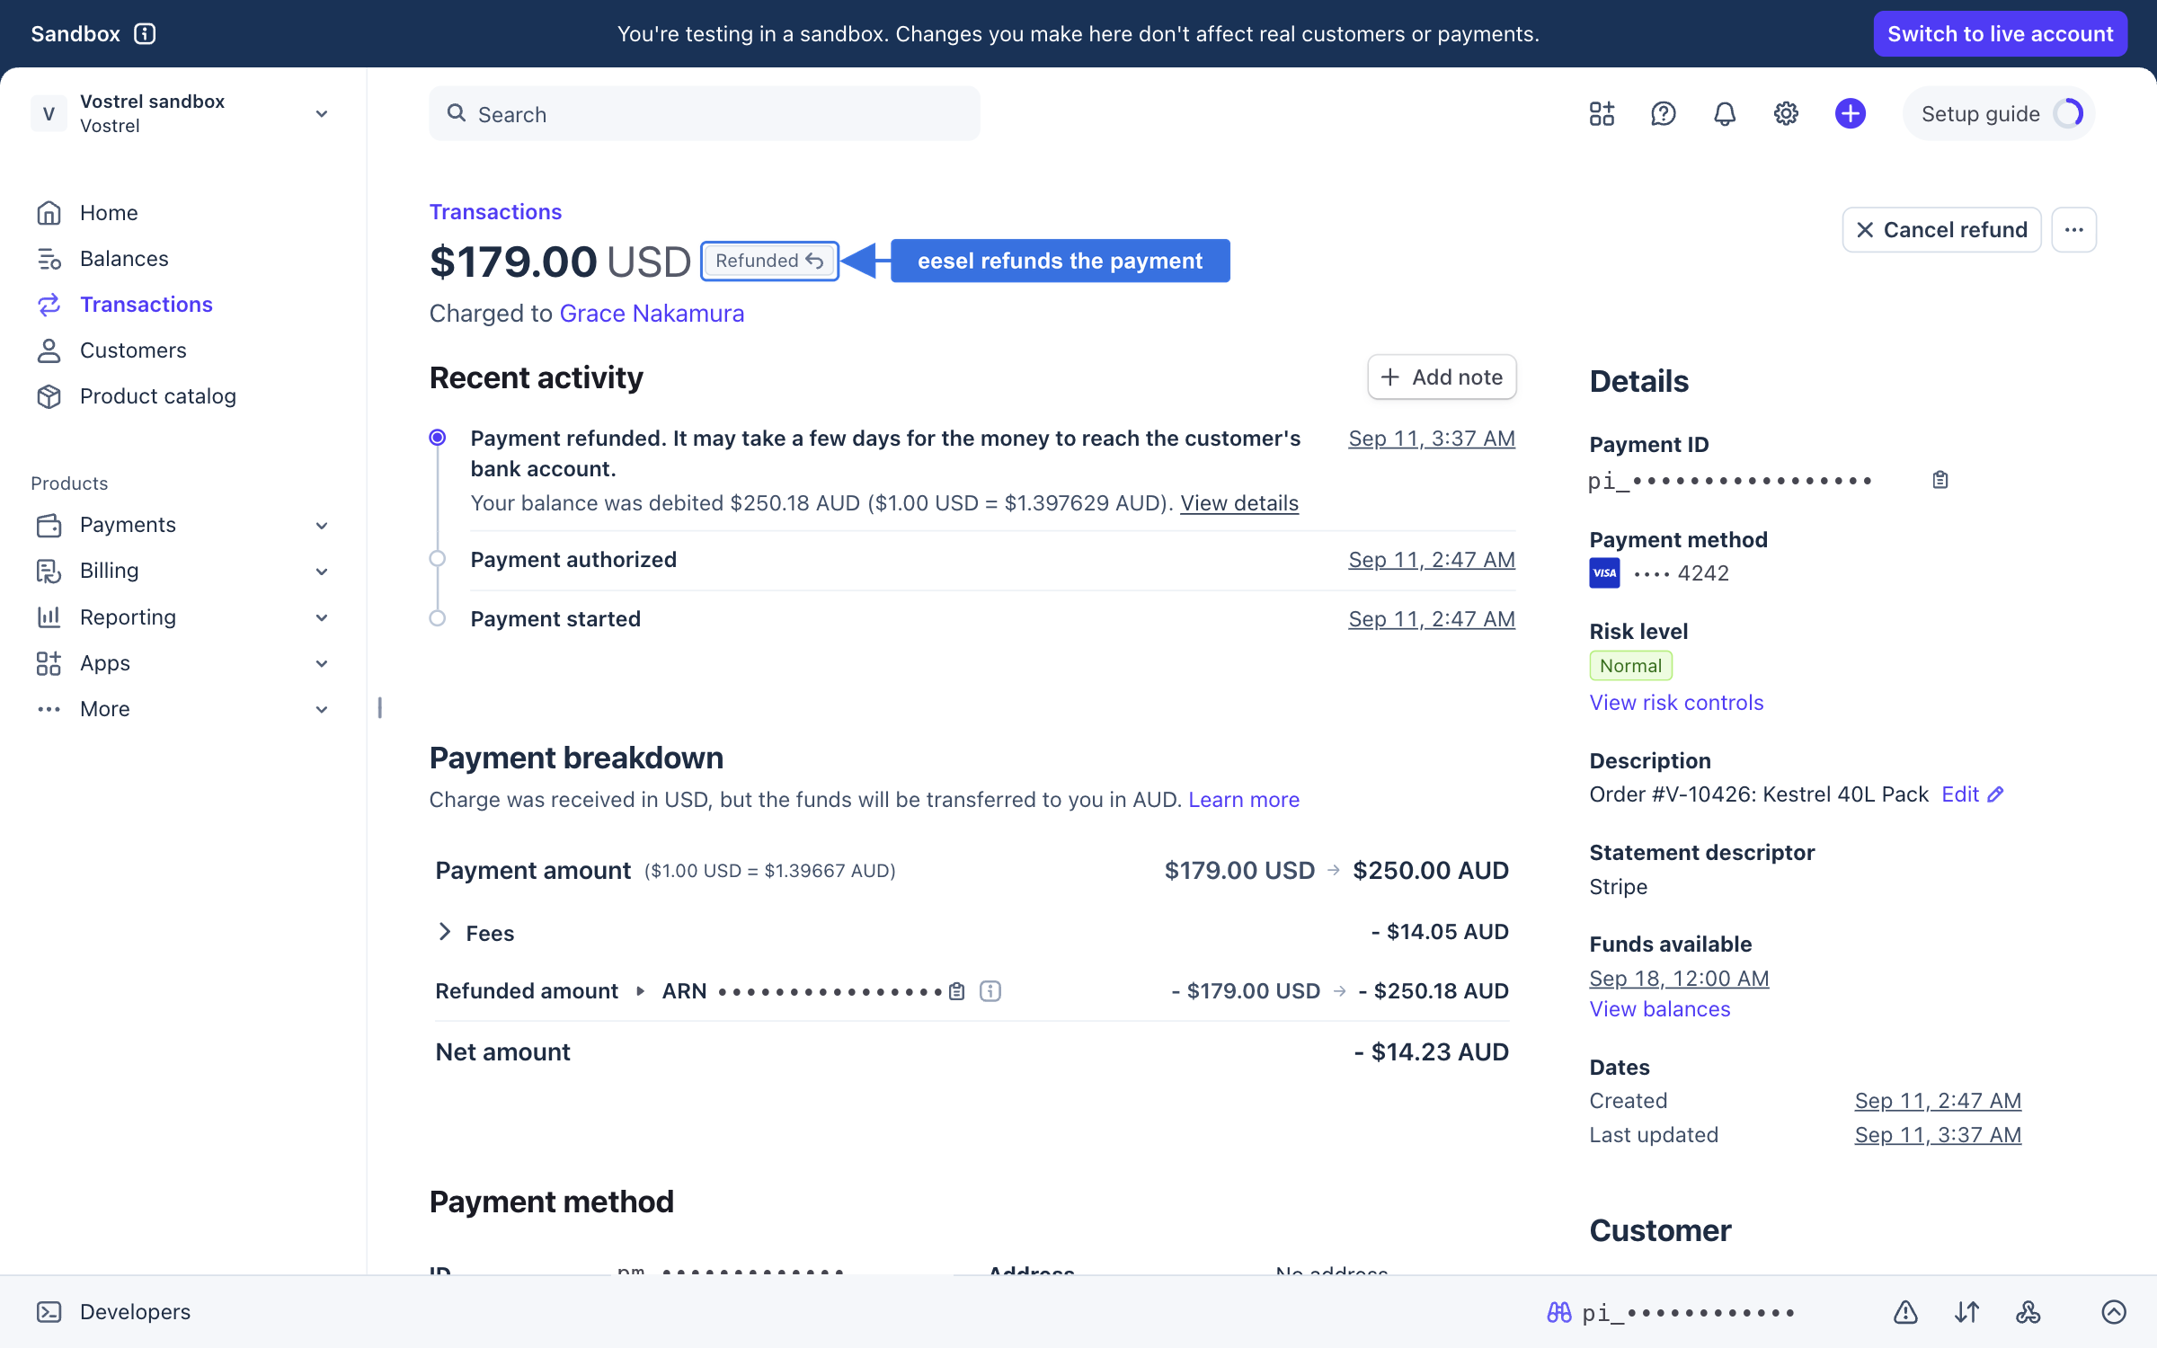The height and width of the screenshot is (1348, 2157).
Task: Click the Transactions breadcrumb link
Action: (x=495, y=212)
